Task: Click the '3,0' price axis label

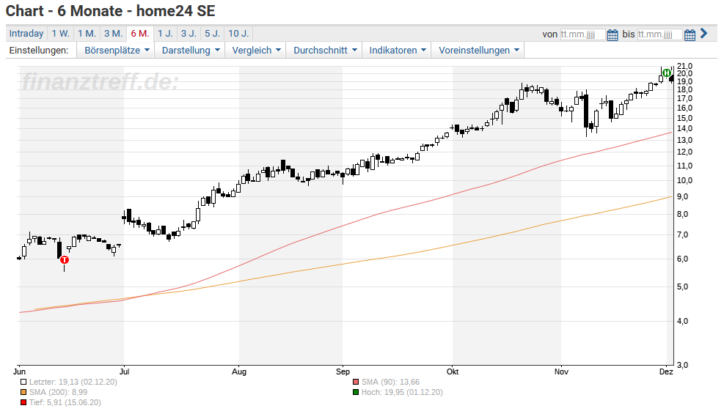Action: coord(683,365)
